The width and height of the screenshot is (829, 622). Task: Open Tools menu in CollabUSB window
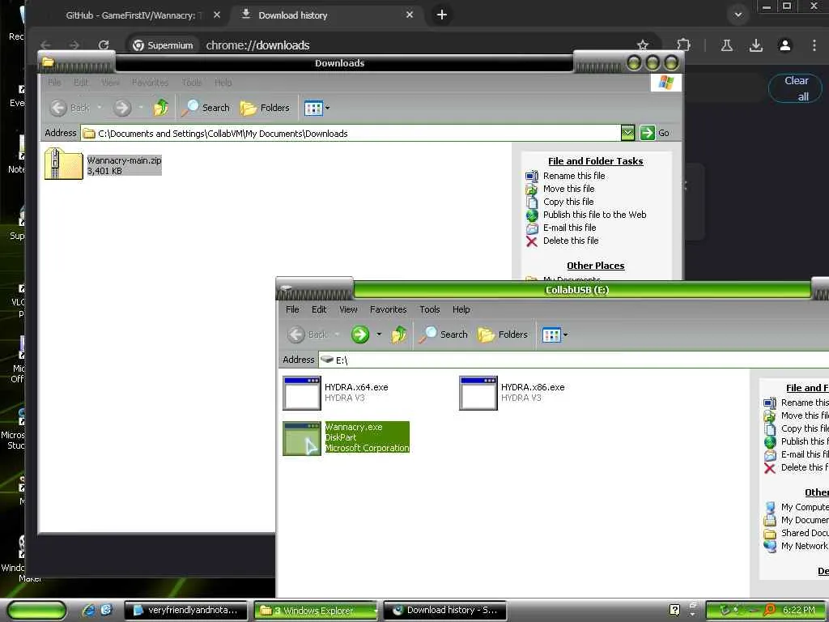(429, 309)
